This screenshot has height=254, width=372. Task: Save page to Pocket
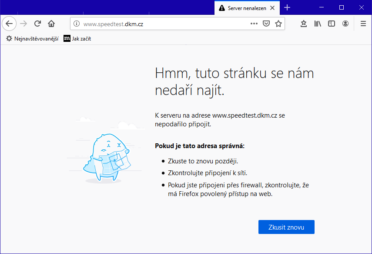[266, 24]
